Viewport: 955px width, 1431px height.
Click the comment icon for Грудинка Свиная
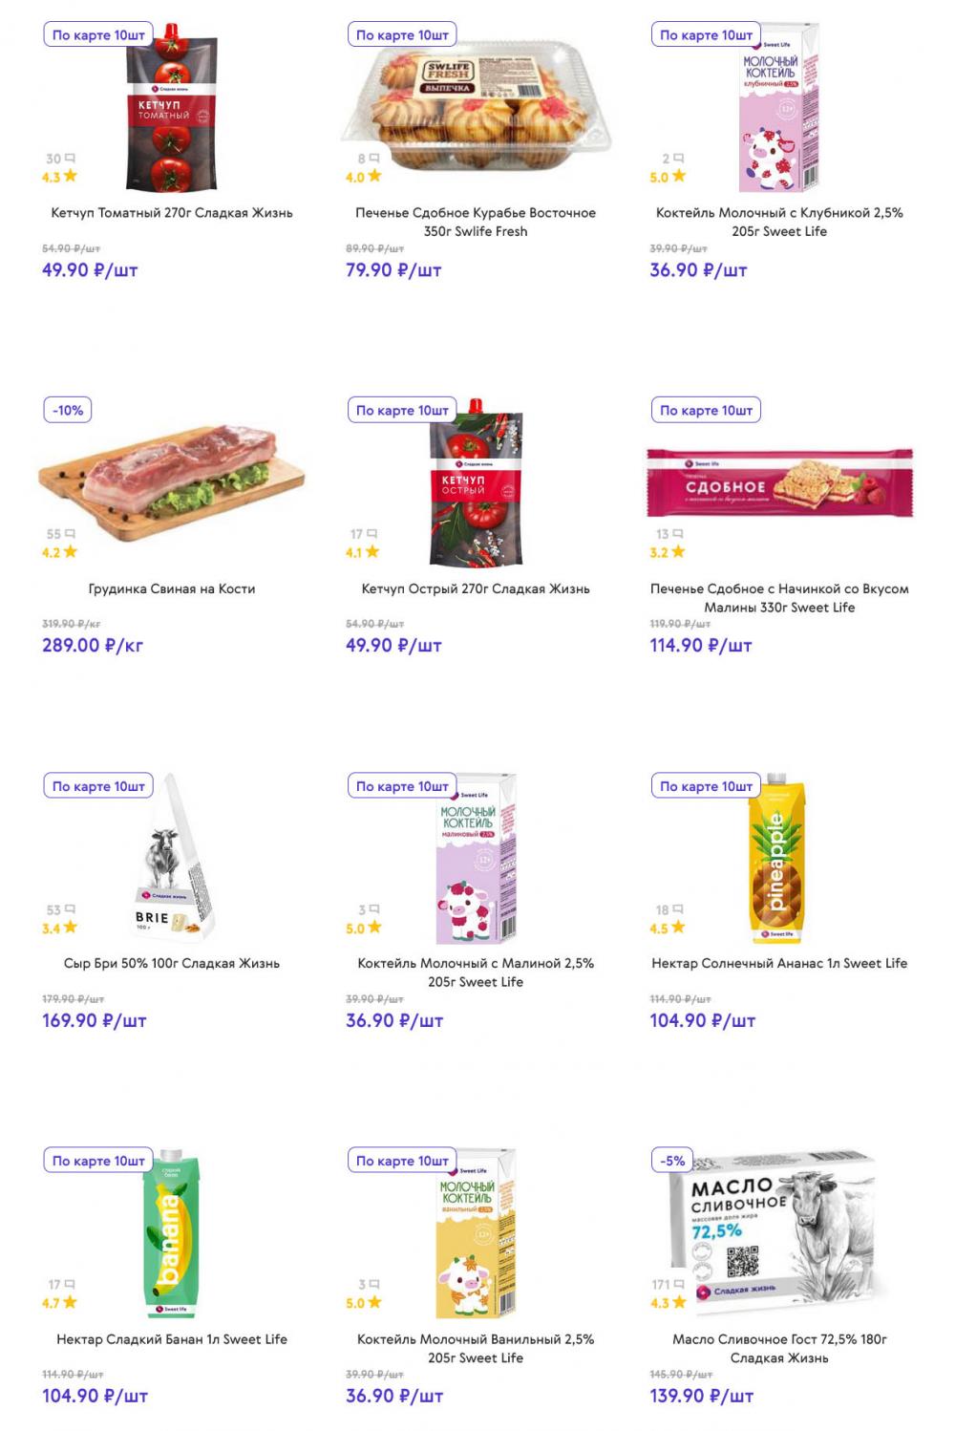[x=70, y=534]
